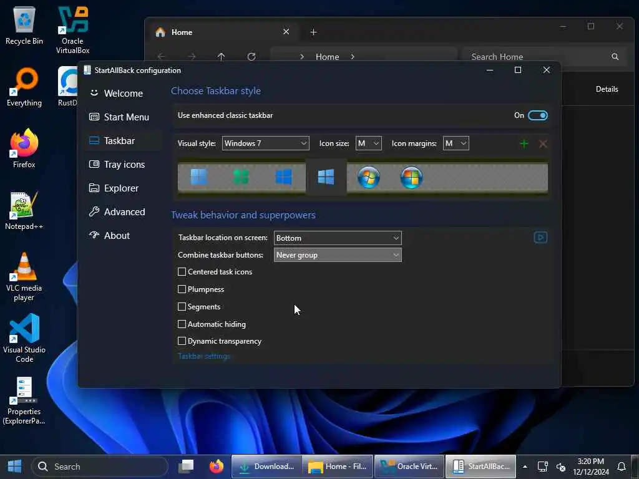639x479 pixels.
Task: Switch to Oracle VirtualBox taskbar button
Action: click(x=409, y=467)
